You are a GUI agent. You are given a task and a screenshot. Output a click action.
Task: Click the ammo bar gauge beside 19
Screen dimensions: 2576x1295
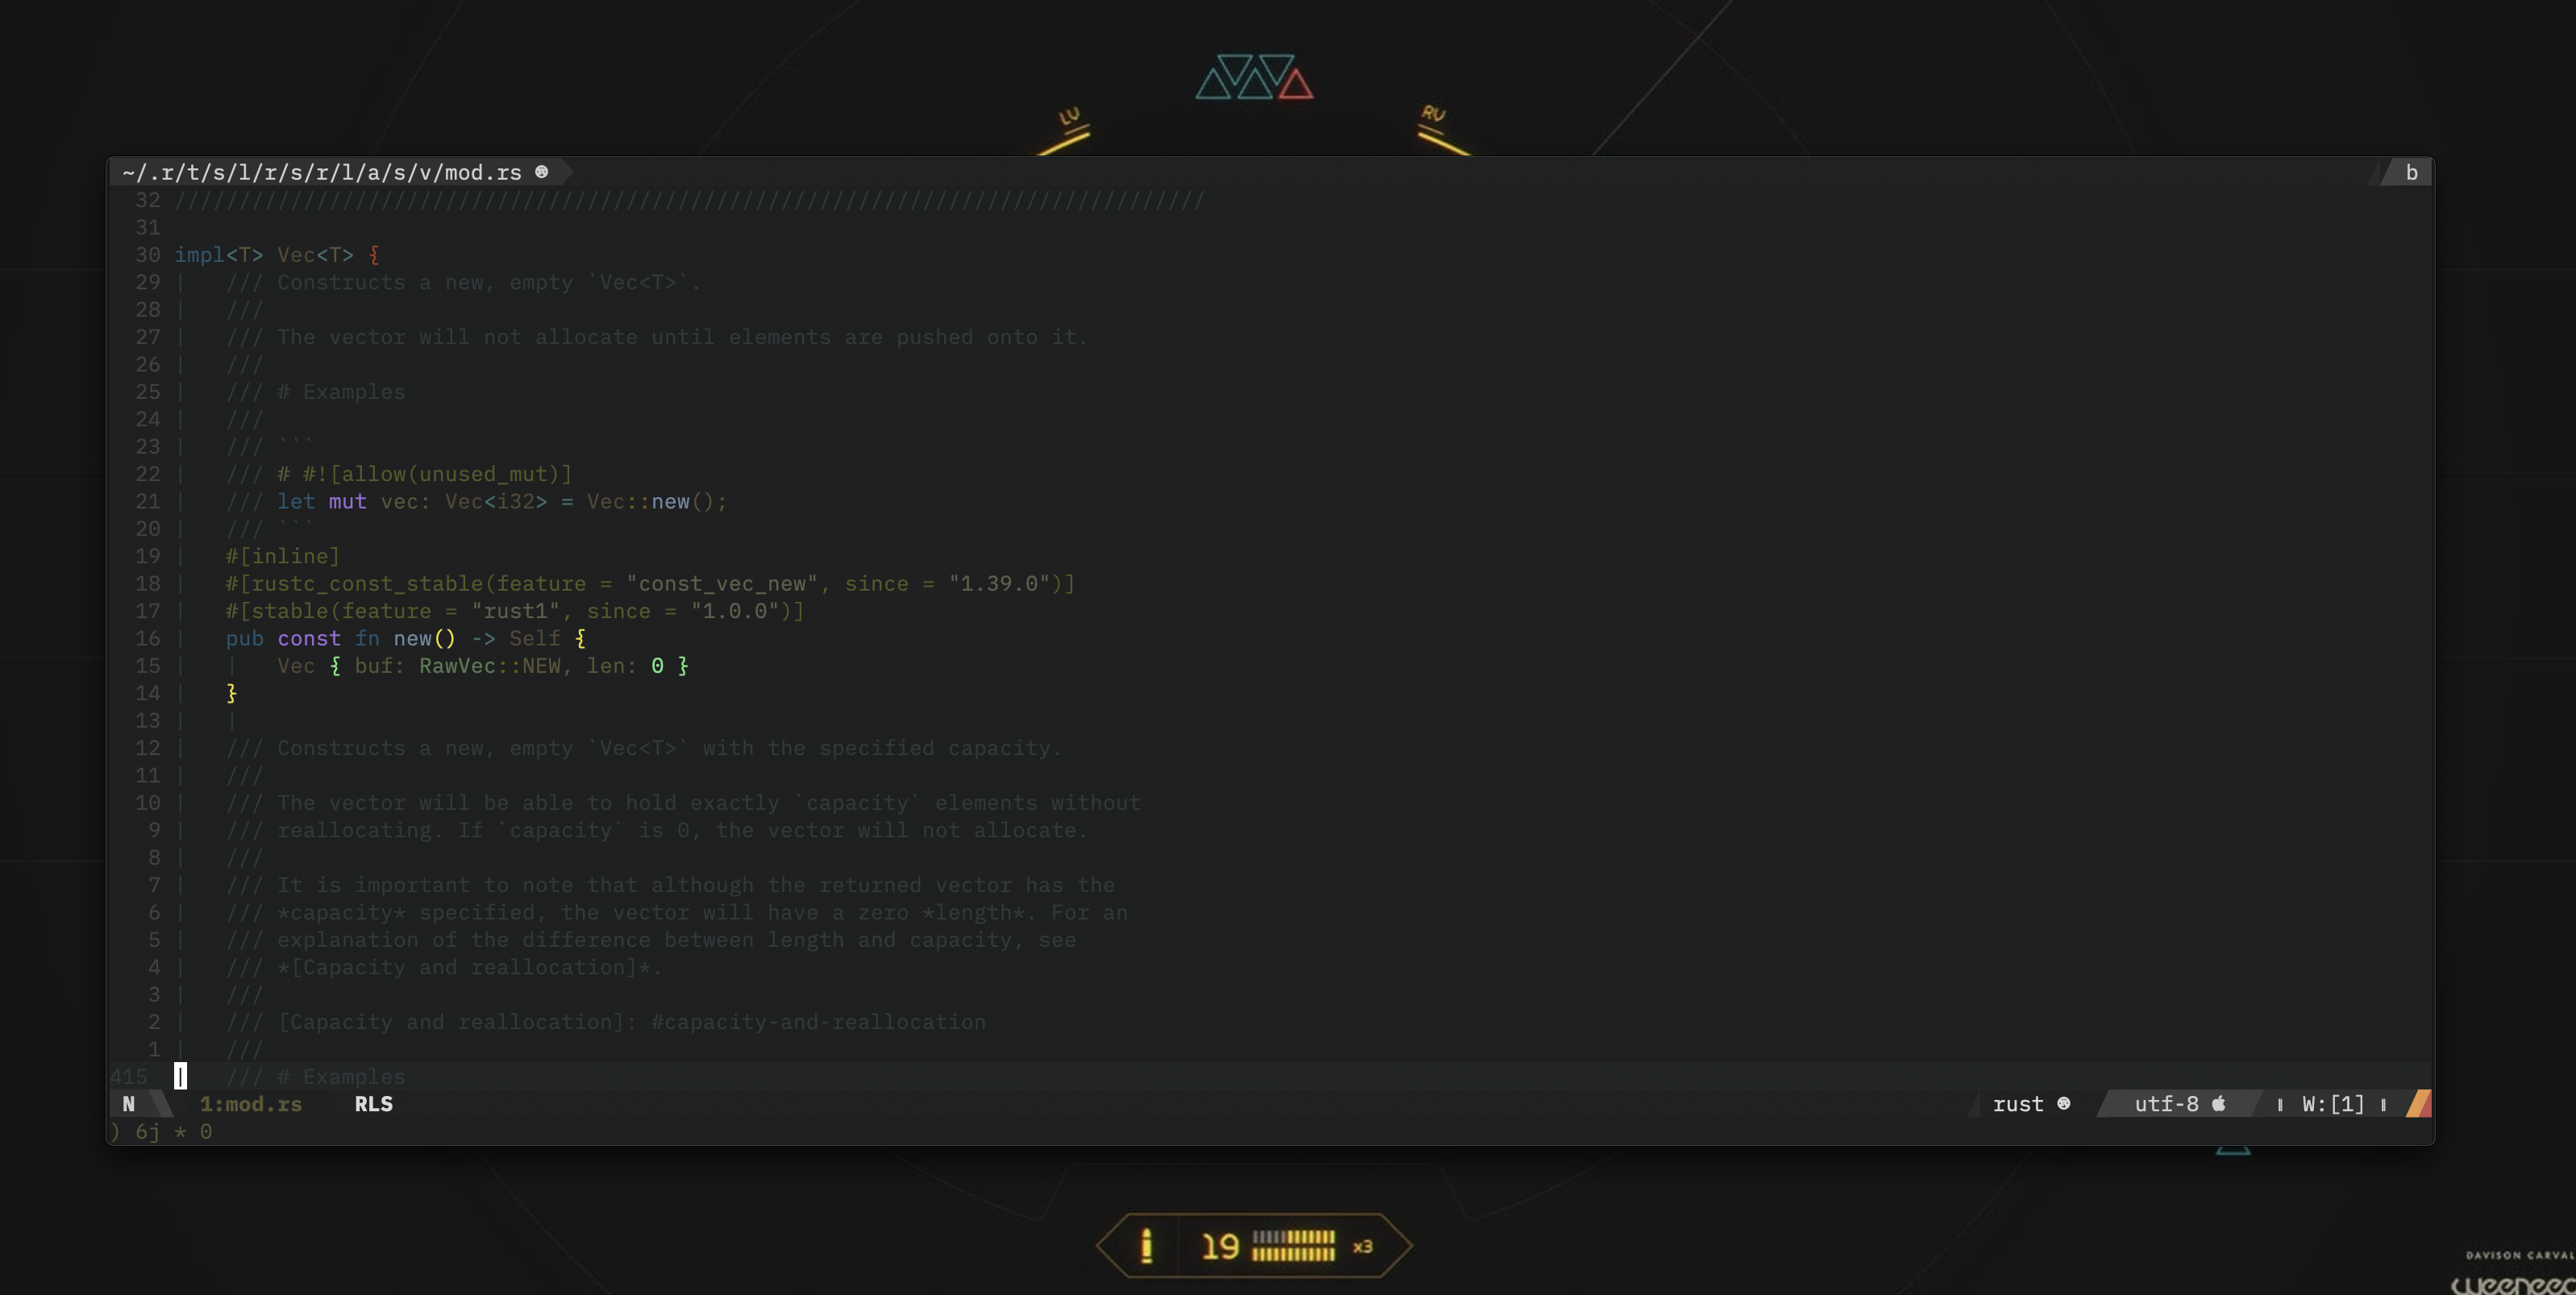[1293, 1245]
